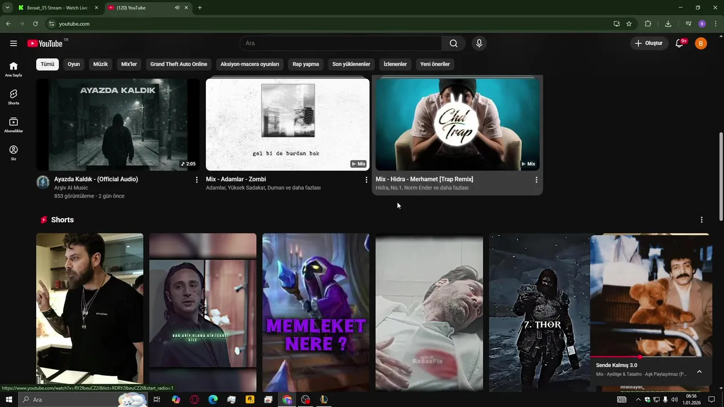Image resolution: width=724 pixels, height=407 pixels.
Task: Open the Chill Trap mix thumbnail
Action: (458, 124)
